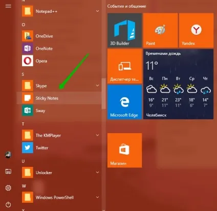Click the letter O group header

(x=24, y=25)
